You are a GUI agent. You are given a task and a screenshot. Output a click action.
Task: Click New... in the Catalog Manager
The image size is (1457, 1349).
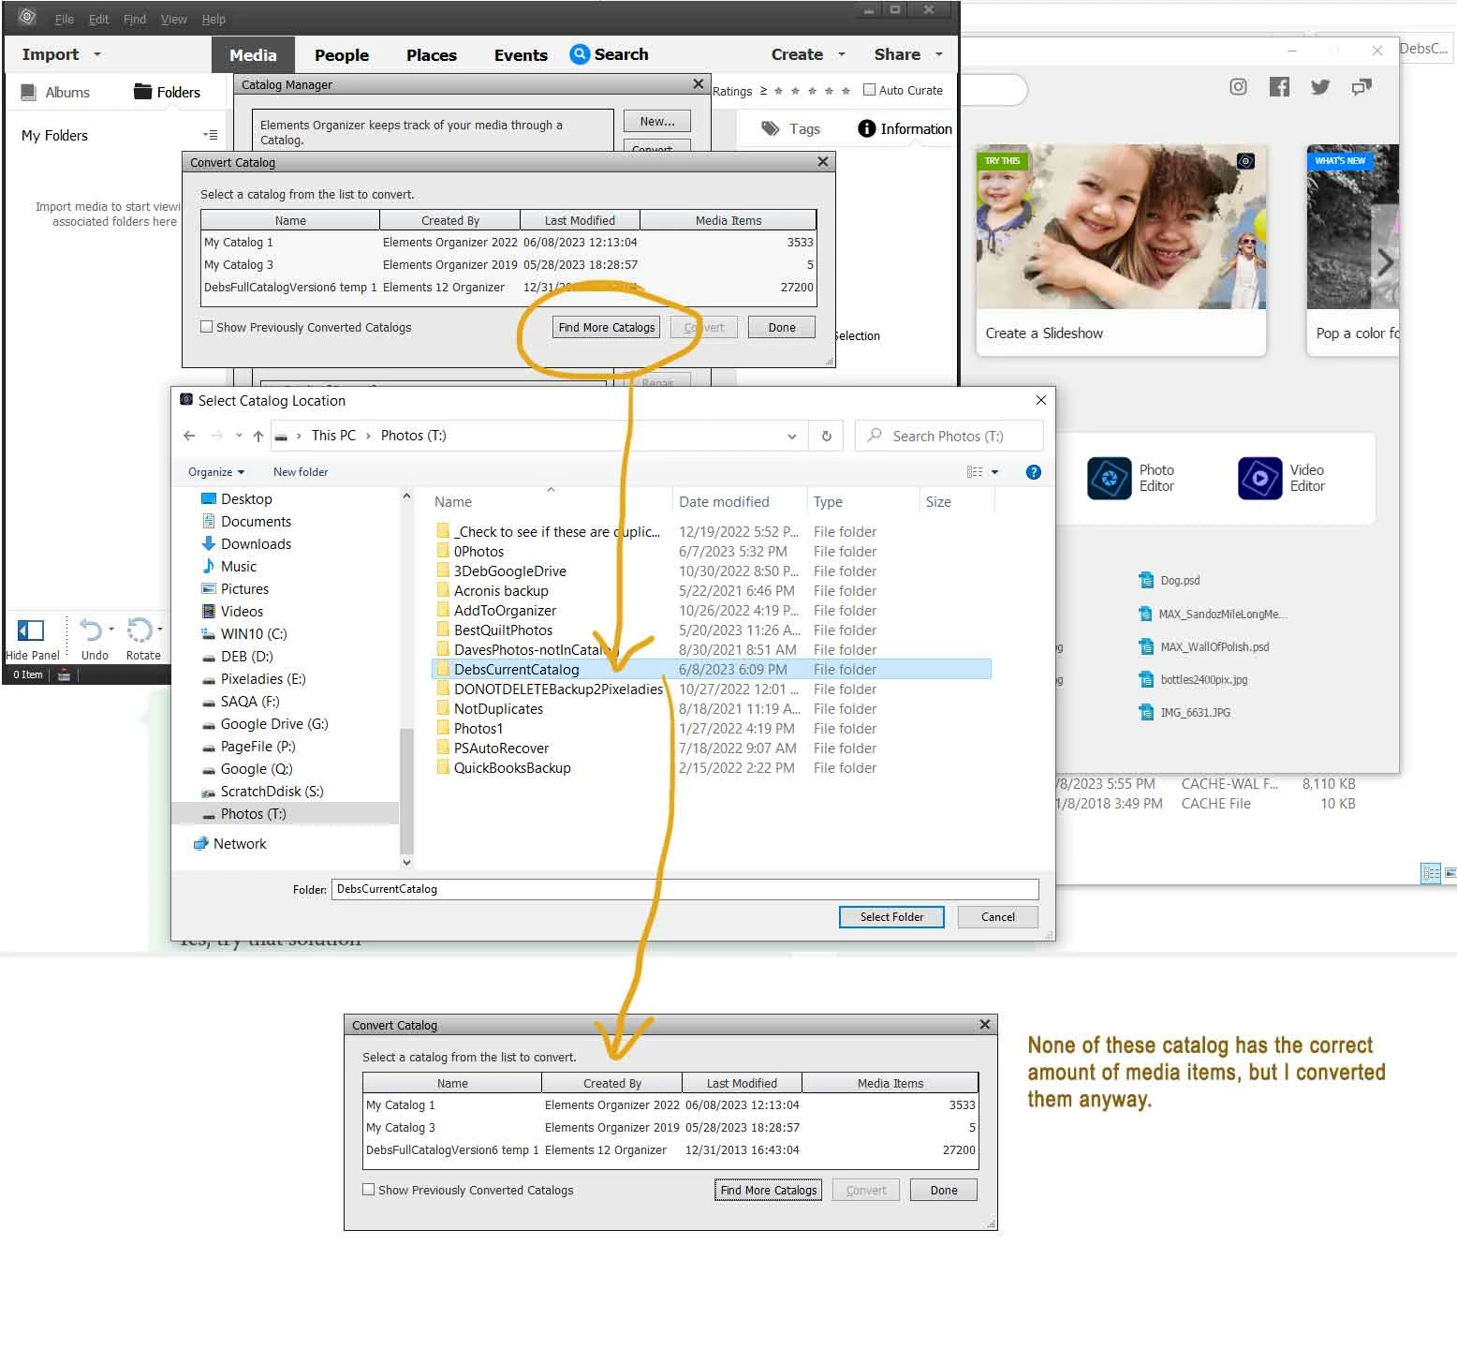click(657, 121)
